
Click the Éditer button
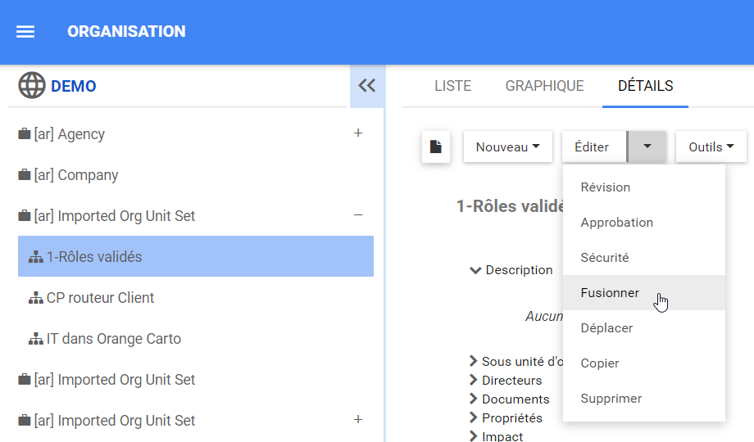pyautogui.click(x=592, y=147)
